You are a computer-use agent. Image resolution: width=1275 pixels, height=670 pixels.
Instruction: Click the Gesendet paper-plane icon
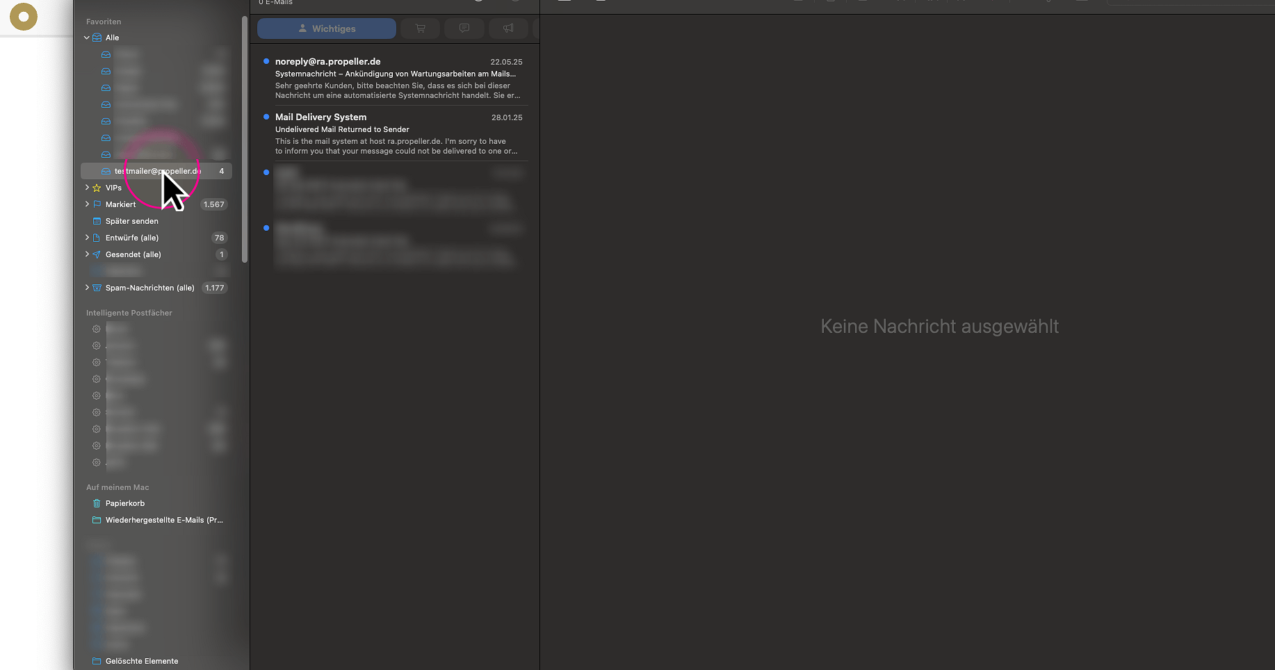click(95, 254)
